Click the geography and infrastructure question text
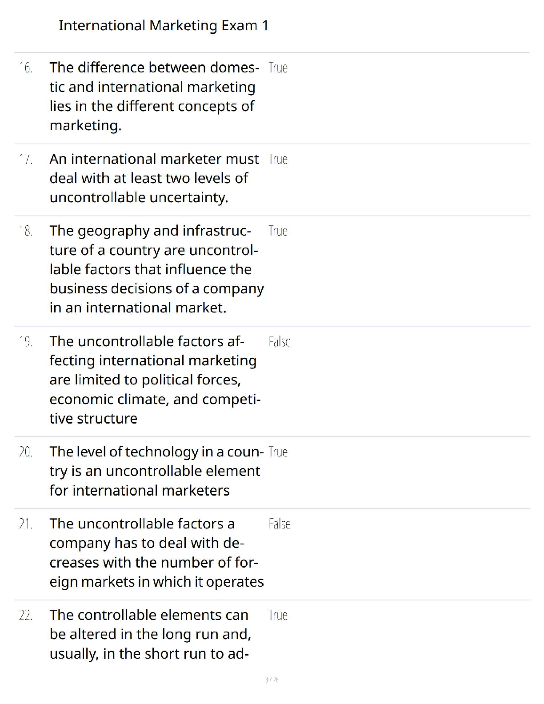The width and height of the screenshot is (544, 704). point(156,269)
